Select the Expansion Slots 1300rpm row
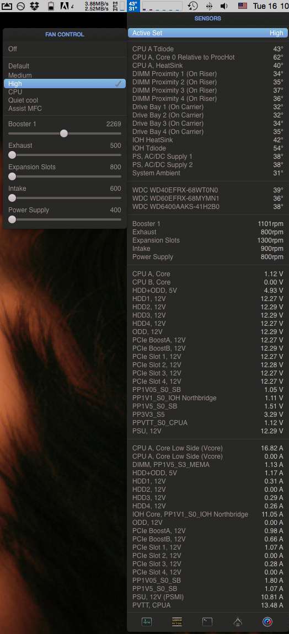 click(x=207, y=240)
